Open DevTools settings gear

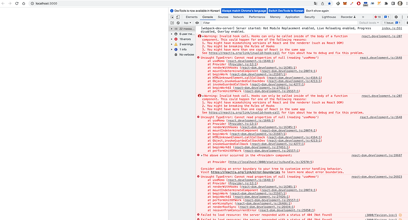(396, 17)
